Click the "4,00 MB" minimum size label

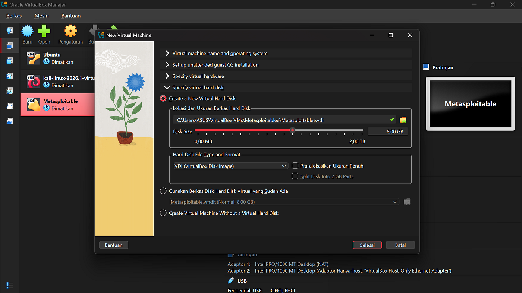(204, 141)
